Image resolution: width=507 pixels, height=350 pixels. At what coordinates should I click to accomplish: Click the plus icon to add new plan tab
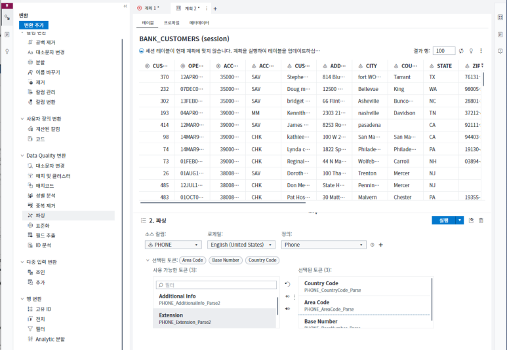click(216, 9)
